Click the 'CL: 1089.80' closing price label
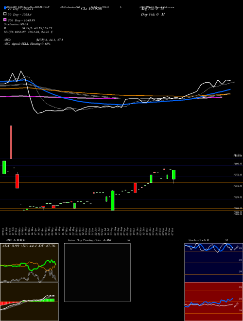Screen dimensions: 243x321 click(x=91, y=9)
